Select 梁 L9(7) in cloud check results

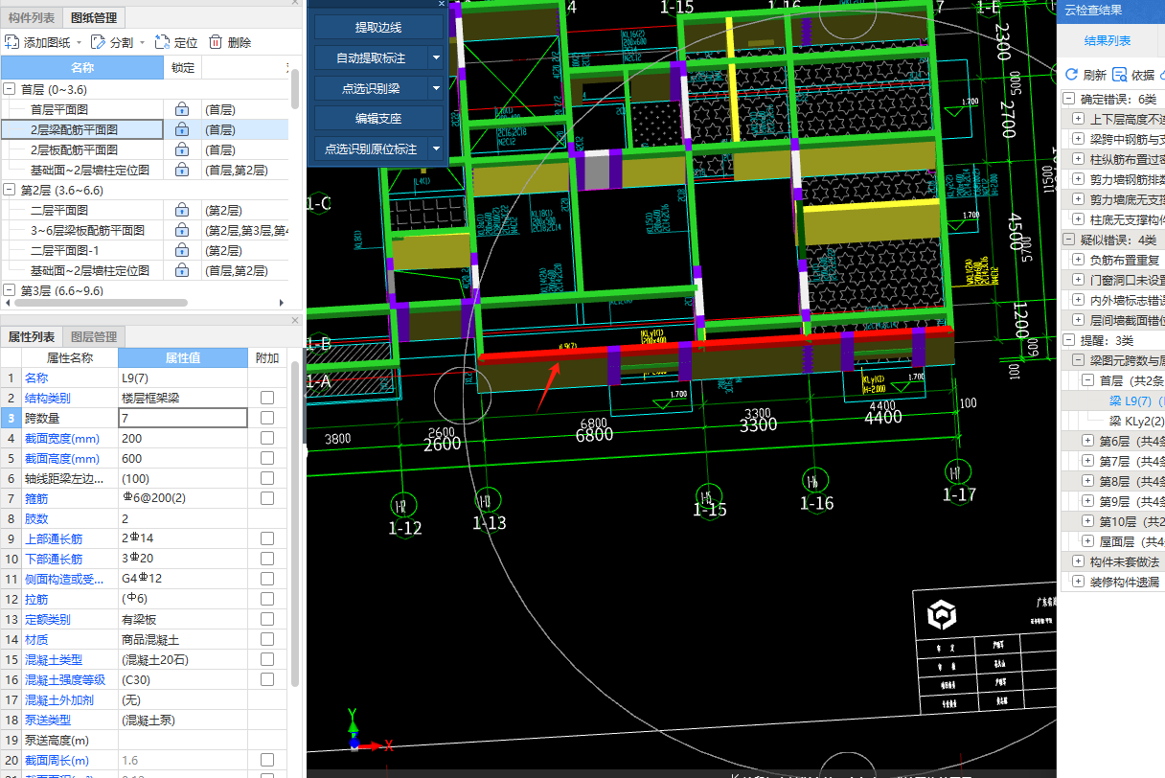click(1136, 400)
